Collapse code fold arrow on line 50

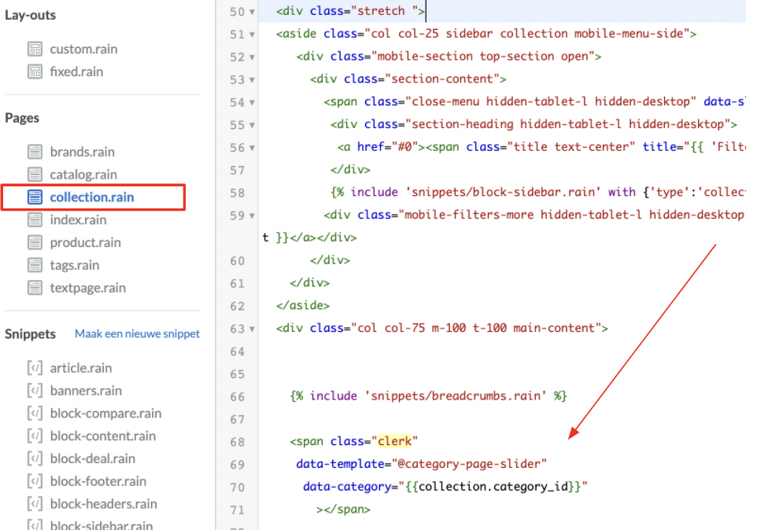coord(252,13)
